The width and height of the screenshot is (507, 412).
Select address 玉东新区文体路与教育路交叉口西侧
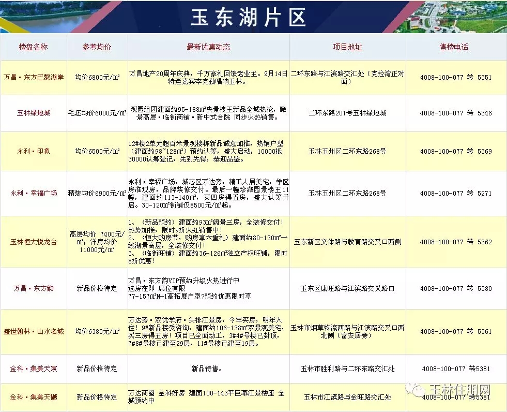click(348, 242)
